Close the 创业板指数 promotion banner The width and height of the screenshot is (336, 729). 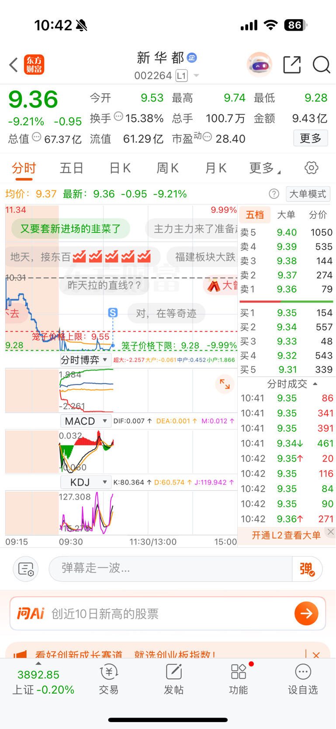pos(316,655)
